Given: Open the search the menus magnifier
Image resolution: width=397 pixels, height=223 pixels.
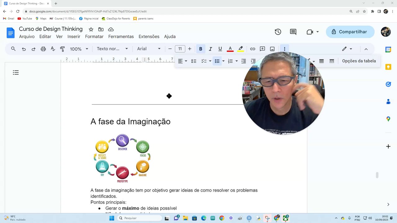Looking at the screenshot, I should (x=13, y=49).
